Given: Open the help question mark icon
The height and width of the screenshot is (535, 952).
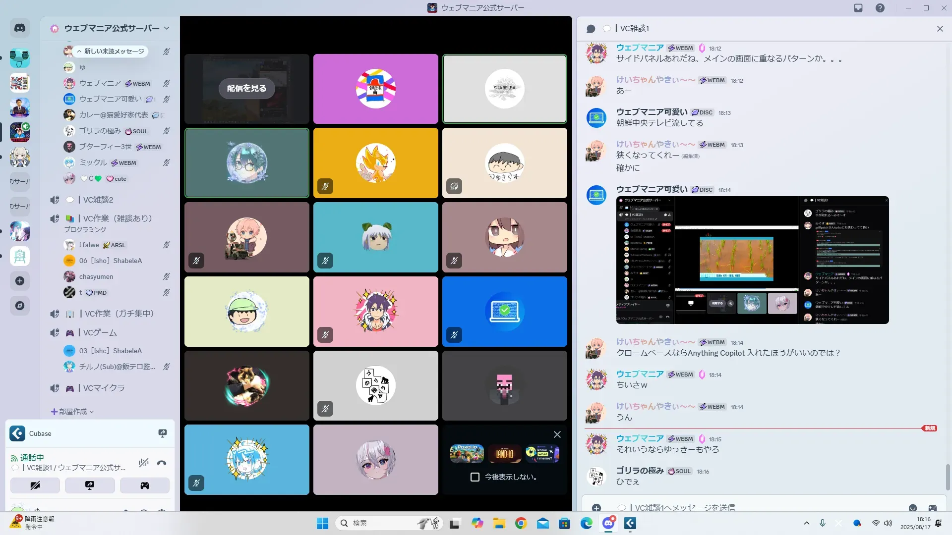Looking at the screenshot, I should 880,8.
